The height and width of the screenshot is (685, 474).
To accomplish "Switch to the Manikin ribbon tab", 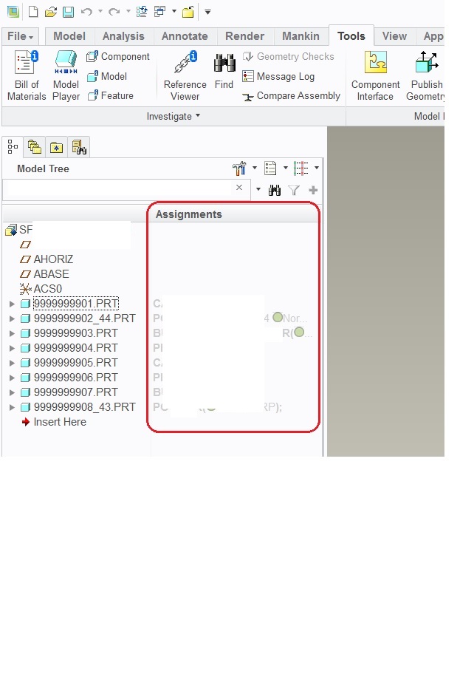I will pyautogui.click(x=300, y=36).
